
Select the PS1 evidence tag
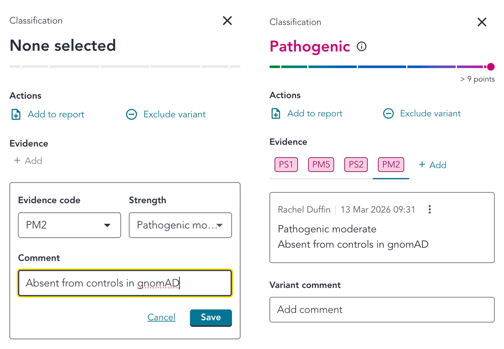tap(286, 165)
